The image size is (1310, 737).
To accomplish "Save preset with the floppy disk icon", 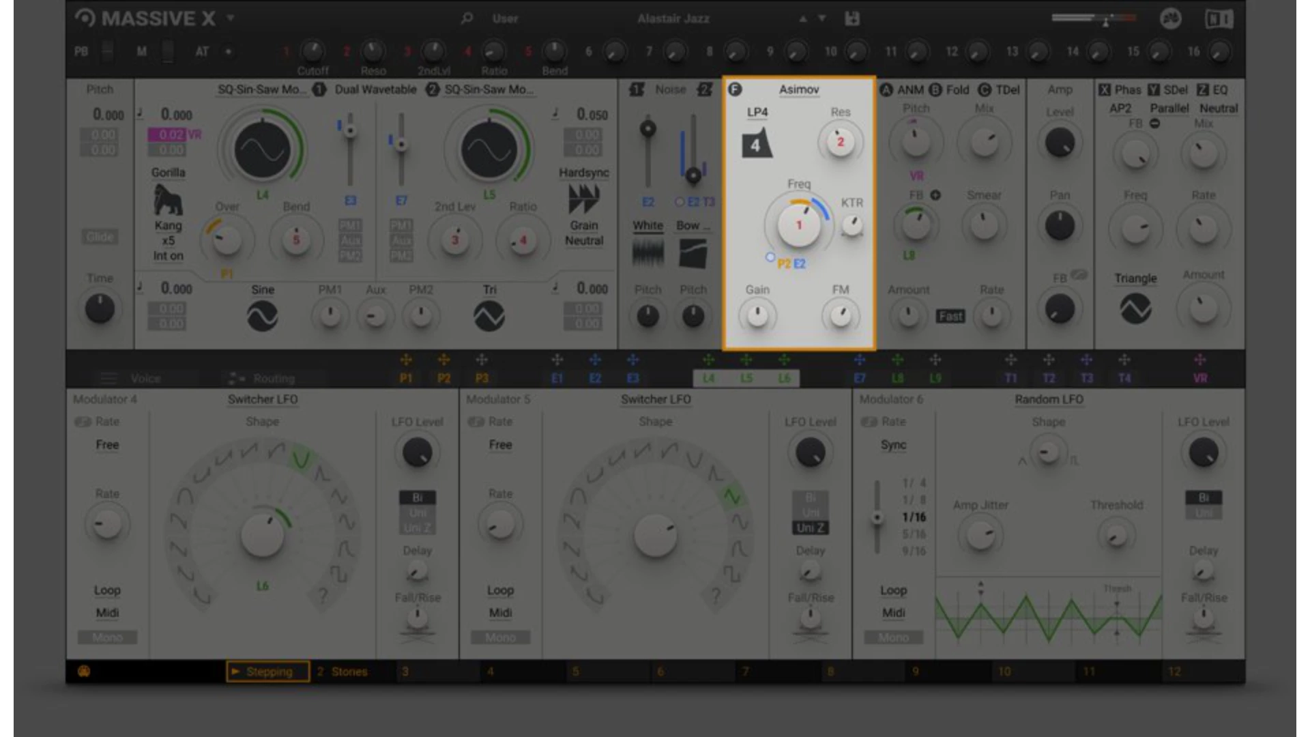I will pos(852,18).
